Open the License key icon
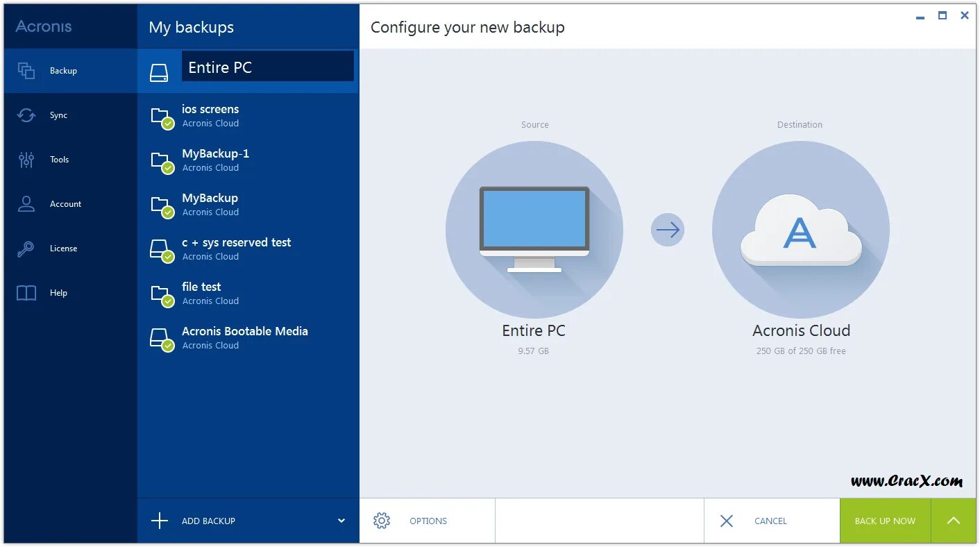The height and width of the screenshot is (547, 980). 26,249
